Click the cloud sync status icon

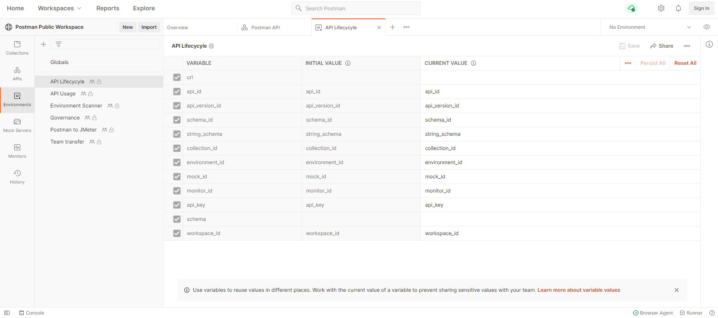[x=631, y=8]
